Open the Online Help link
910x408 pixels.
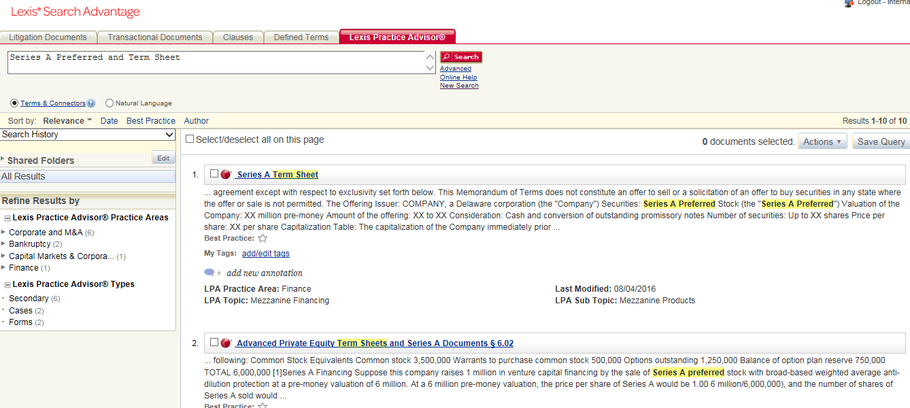point(458,78)
